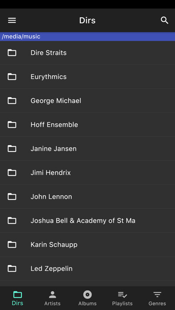Select the Dirs tab
This screenshot has width=175, height=310.
pos(17,298)
